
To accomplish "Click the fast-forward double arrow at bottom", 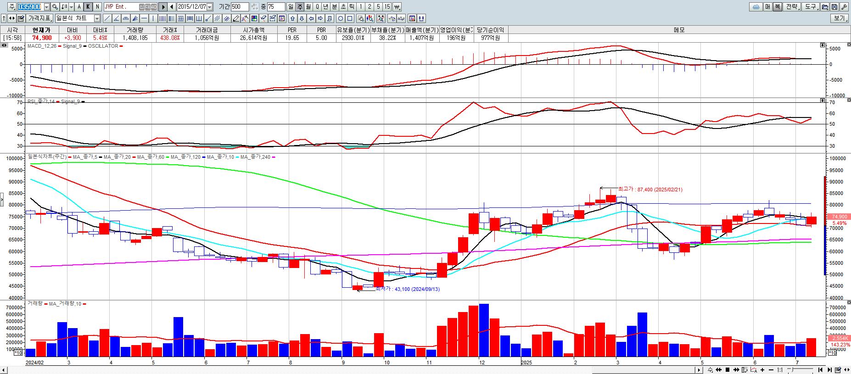I will pos(736,369).
